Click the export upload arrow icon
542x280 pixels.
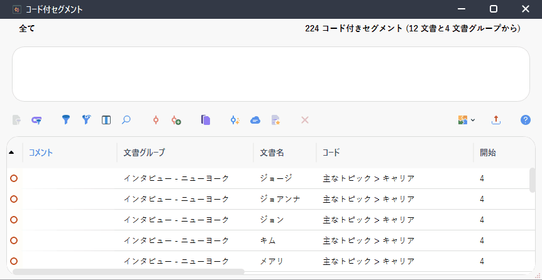pos(496,120)
